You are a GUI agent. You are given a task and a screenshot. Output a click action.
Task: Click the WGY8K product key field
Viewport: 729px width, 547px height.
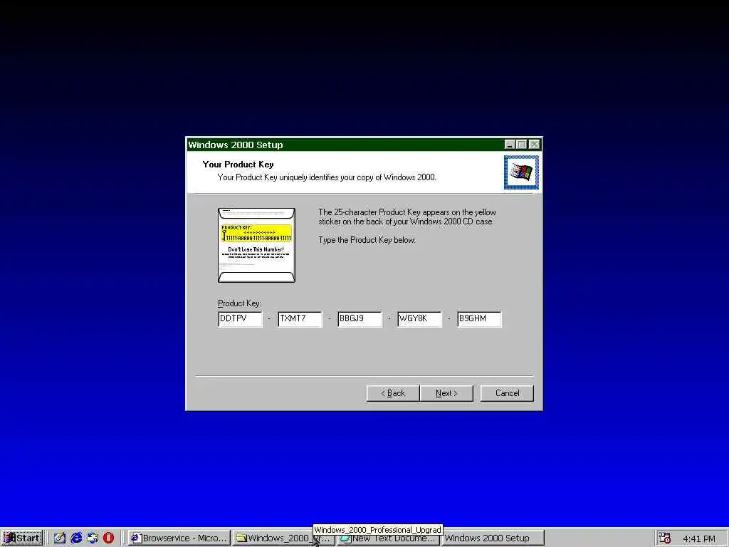[419, 319]
